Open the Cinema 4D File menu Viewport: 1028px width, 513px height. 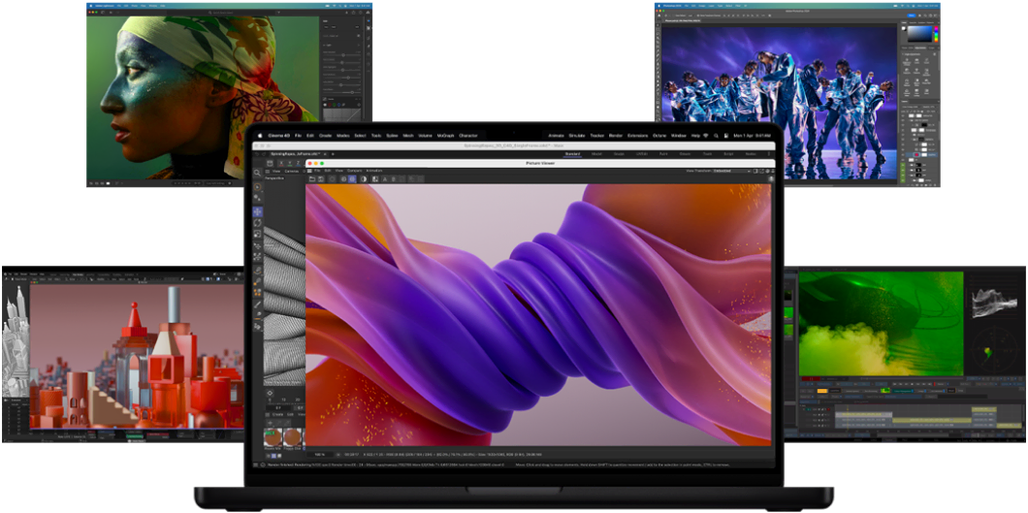click(x=298, y=136)
